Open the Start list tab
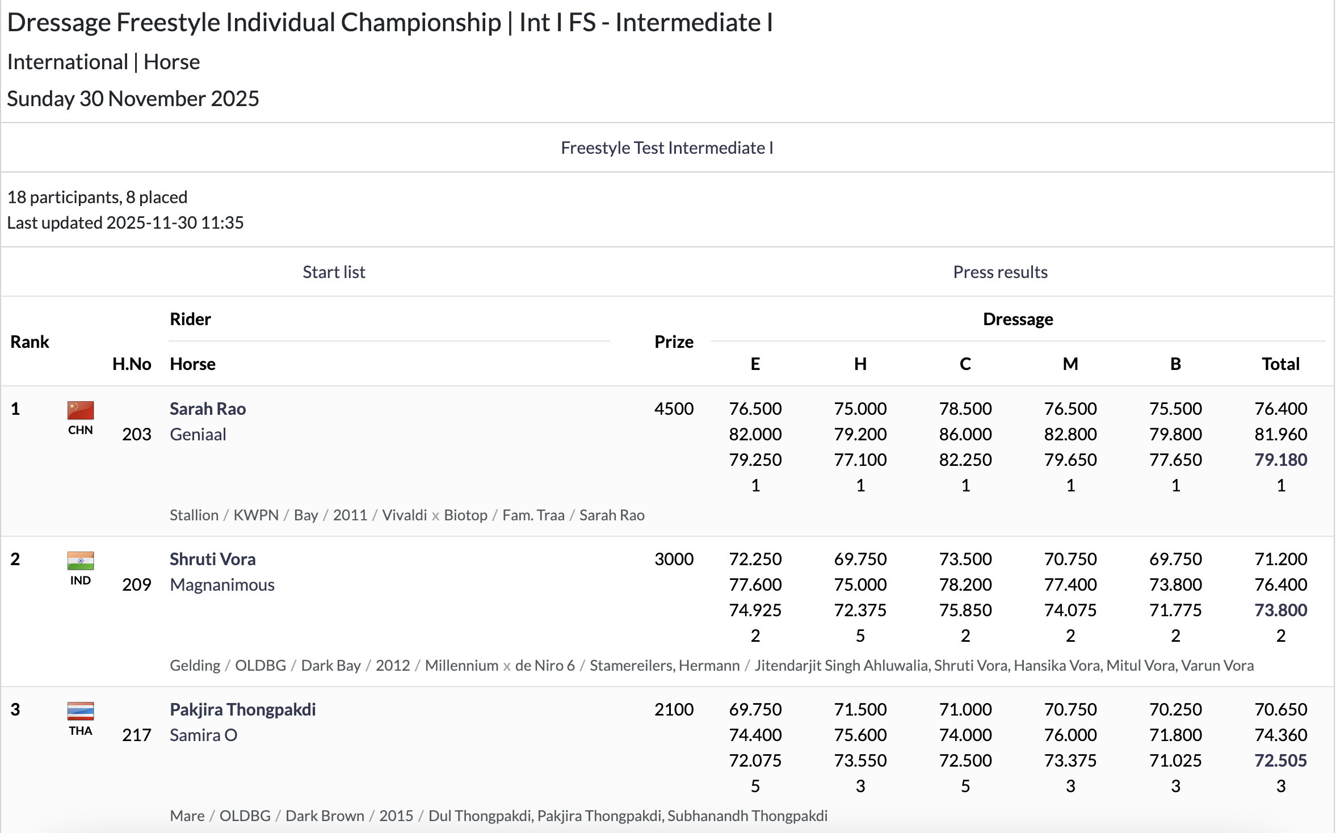The width and height of the screenshot is (1336, 833). click(x=334, y=272)
